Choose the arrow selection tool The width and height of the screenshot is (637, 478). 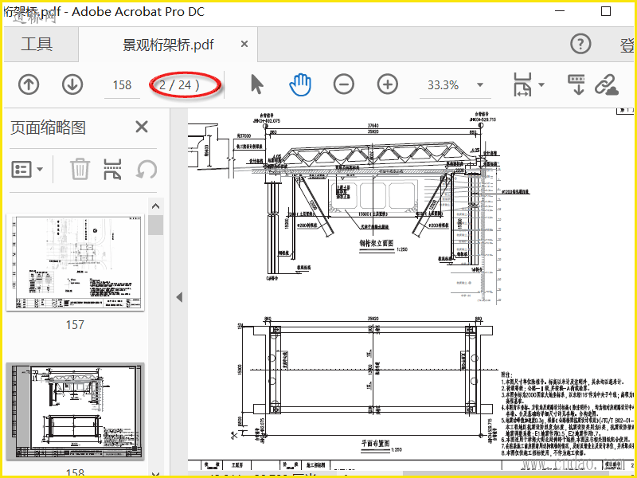point(256,84)
